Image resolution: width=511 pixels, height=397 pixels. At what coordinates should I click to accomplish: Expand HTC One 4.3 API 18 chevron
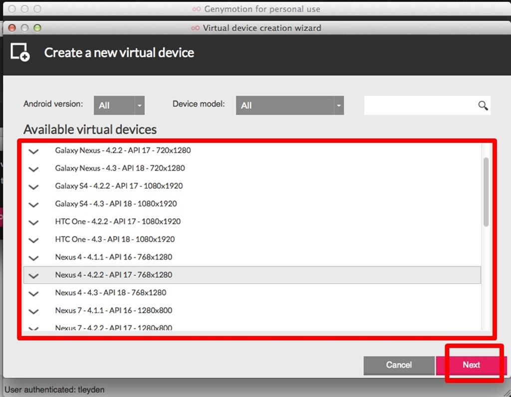[33, 240]
